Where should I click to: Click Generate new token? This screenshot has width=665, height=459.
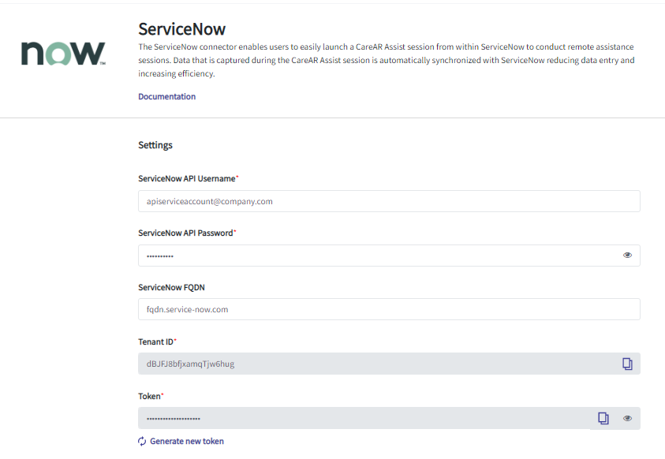[187, 441]
